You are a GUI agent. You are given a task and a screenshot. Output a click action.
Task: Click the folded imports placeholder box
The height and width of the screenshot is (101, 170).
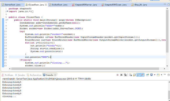click(32, 11)
